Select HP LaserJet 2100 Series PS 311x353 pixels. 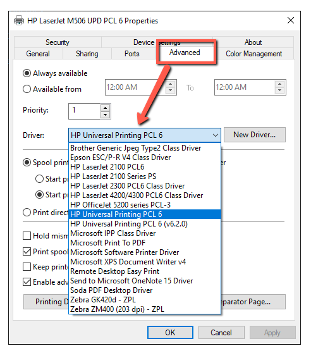click(x=145, y=176)
